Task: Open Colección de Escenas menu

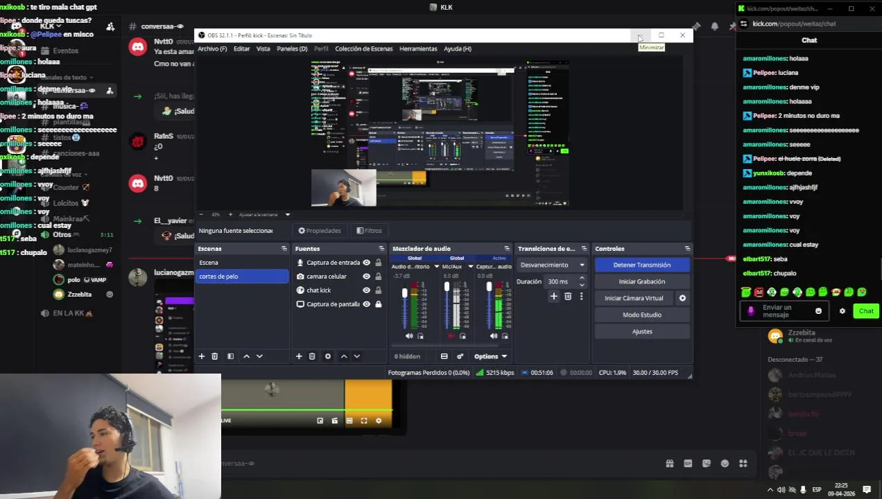Action: (x=364, y=49)
